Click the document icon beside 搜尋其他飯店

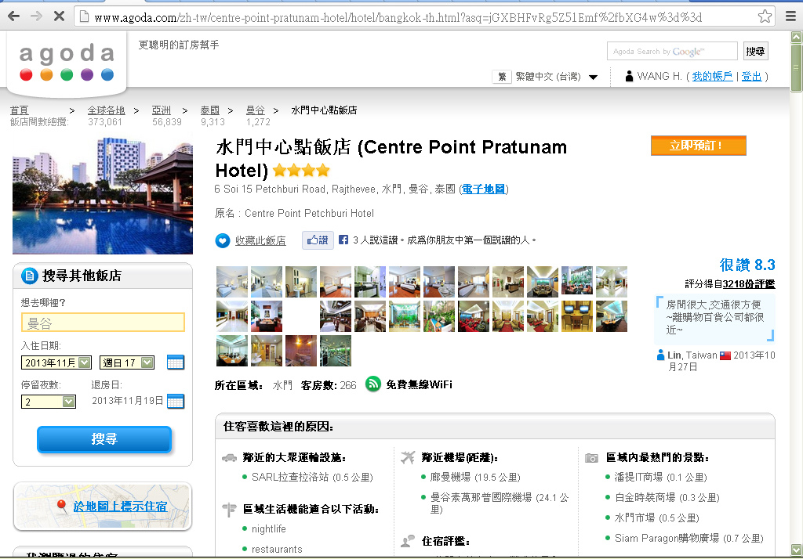(29, 276)
